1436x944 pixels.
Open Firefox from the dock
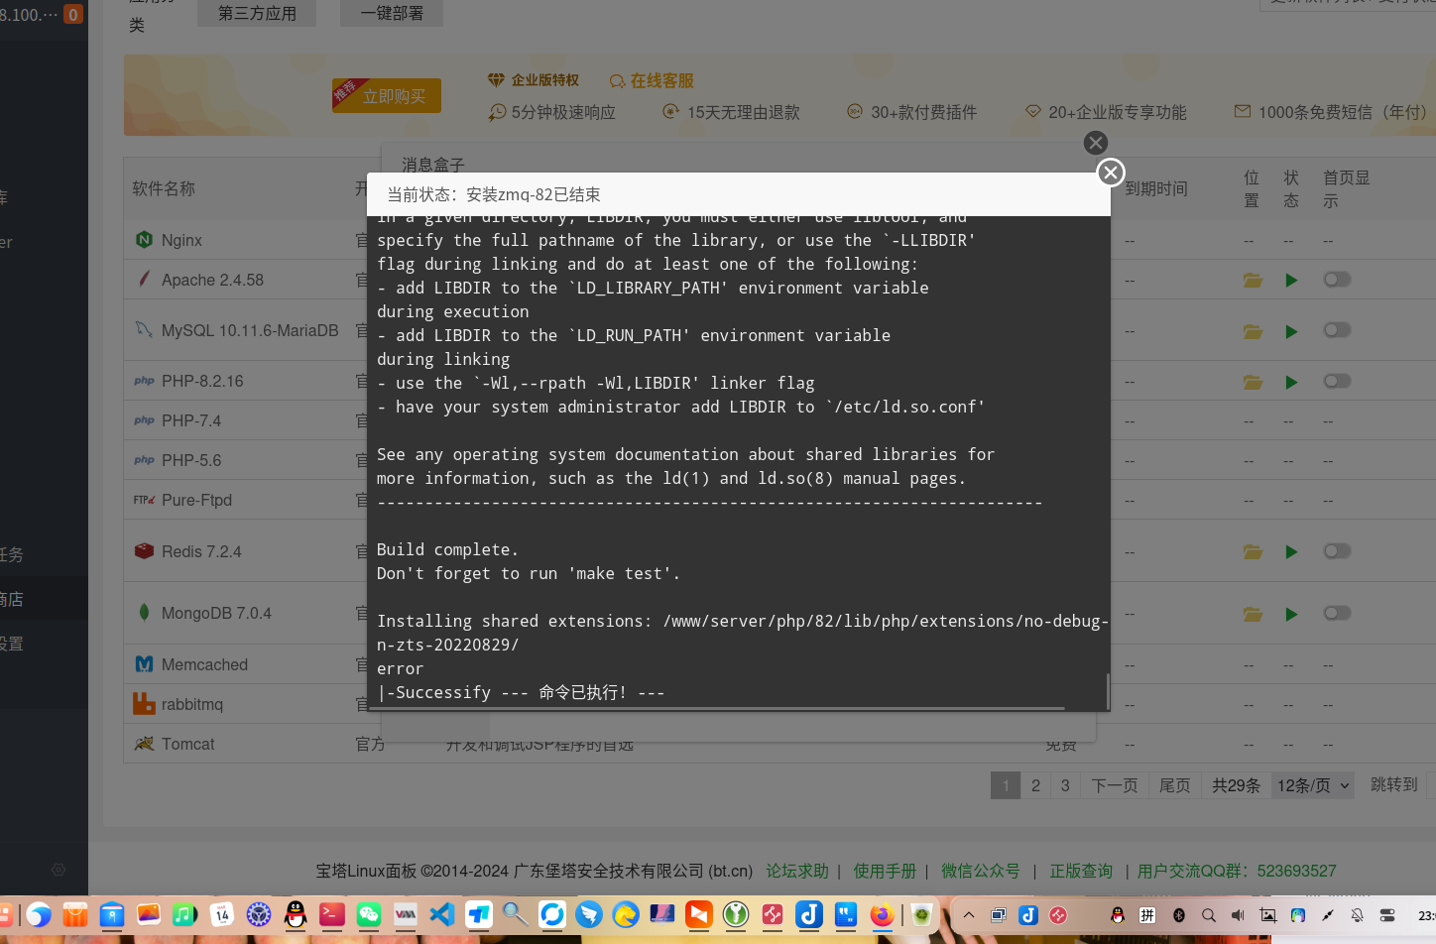point(882,914)
